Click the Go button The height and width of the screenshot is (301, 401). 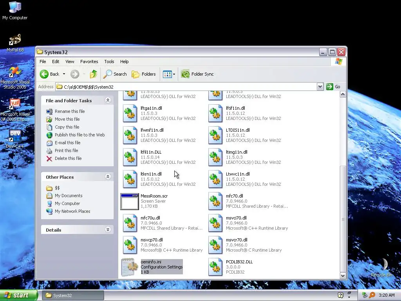pos(334,87)
